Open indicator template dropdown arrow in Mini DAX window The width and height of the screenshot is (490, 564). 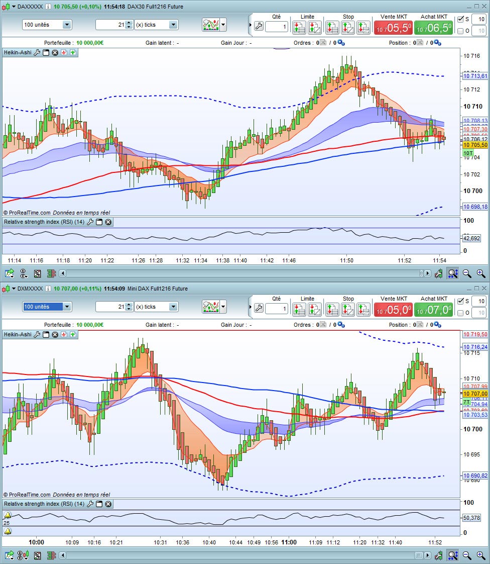tap(223, 307)
